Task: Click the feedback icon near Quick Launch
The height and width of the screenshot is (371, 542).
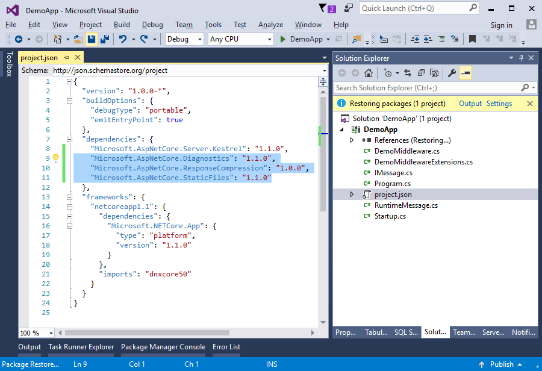Action: (349, 8)
